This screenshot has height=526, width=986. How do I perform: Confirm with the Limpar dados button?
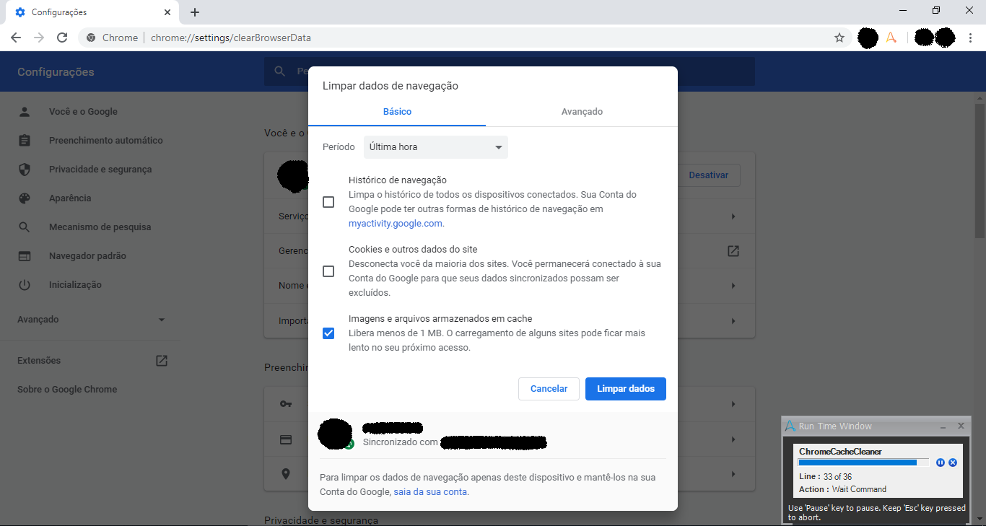pyautogui.click(x=626, y=389)
